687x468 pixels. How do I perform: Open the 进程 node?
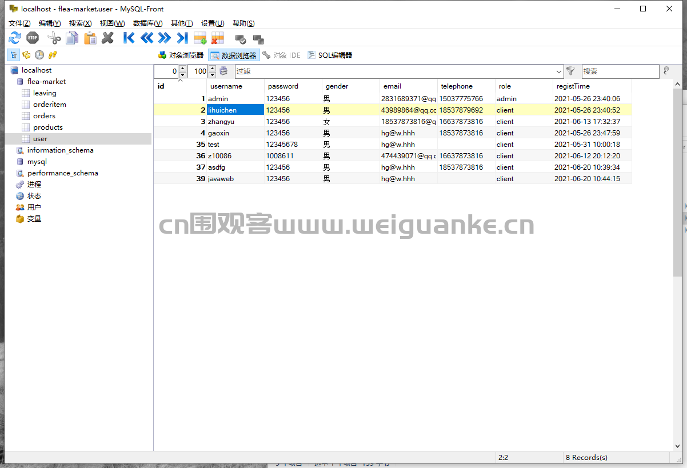point(34,185)
